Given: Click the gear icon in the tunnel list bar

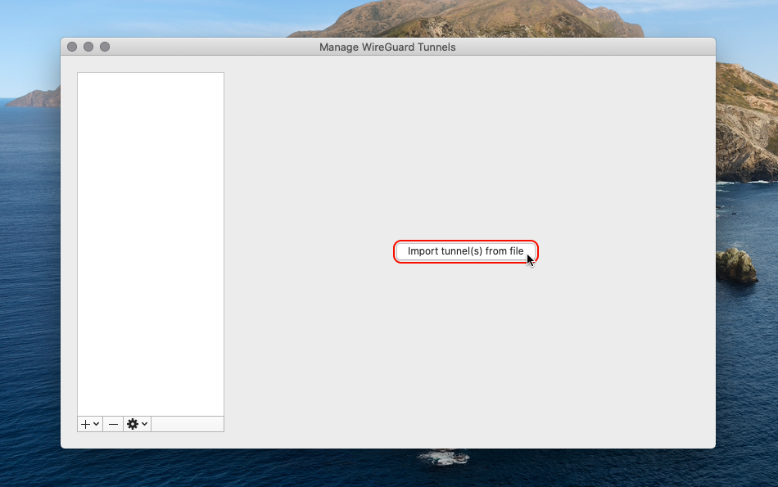Looking at the screenshot, I should [133, 424].
